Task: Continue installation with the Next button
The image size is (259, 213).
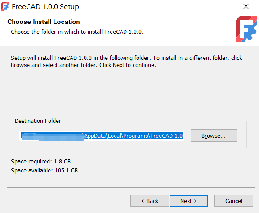Action: click(x=189, y=201)
